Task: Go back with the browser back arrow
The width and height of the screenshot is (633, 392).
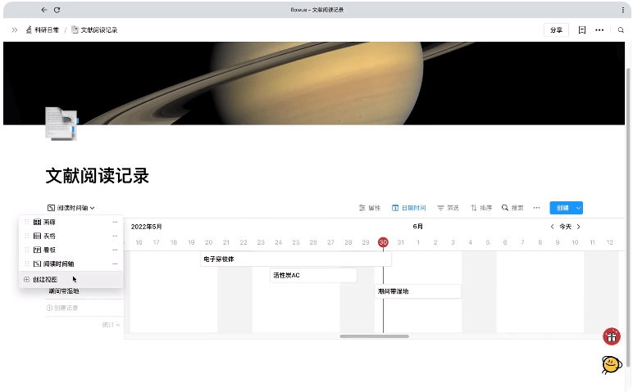Action: (44, 10)
